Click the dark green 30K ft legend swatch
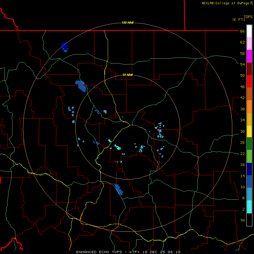This screenshot has width=254, height=254. (249, 144)
